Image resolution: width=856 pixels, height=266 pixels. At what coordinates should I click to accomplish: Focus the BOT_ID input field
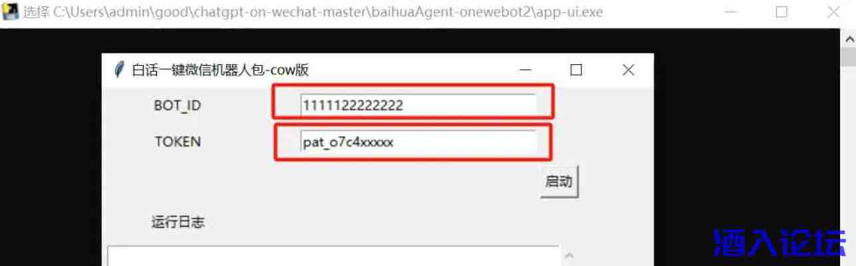click(x=418, y=105)
